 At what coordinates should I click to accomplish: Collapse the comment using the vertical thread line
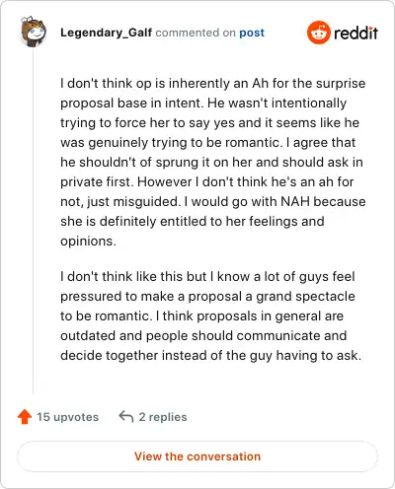pos(33,220)
